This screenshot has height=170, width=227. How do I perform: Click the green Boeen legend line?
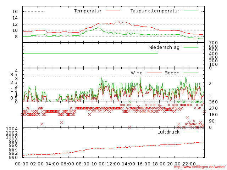191,73
